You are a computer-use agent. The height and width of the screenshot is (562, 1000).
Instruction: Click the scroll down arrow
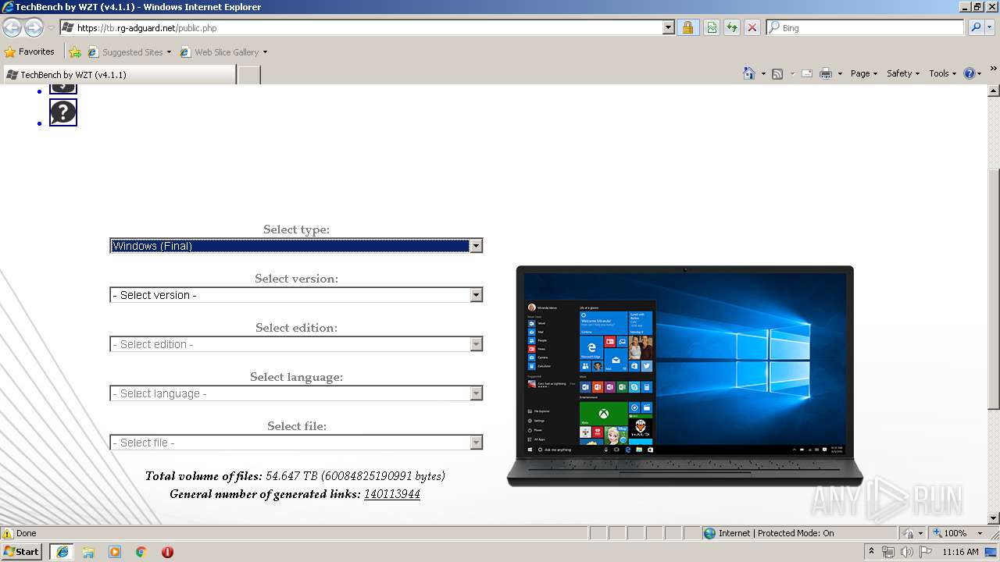click(x=994, y=518)
